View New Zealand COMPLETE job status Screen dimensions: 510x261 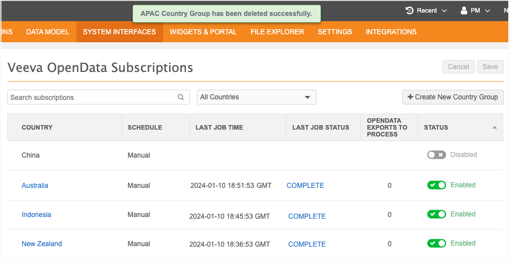click(x=307, y=244)
